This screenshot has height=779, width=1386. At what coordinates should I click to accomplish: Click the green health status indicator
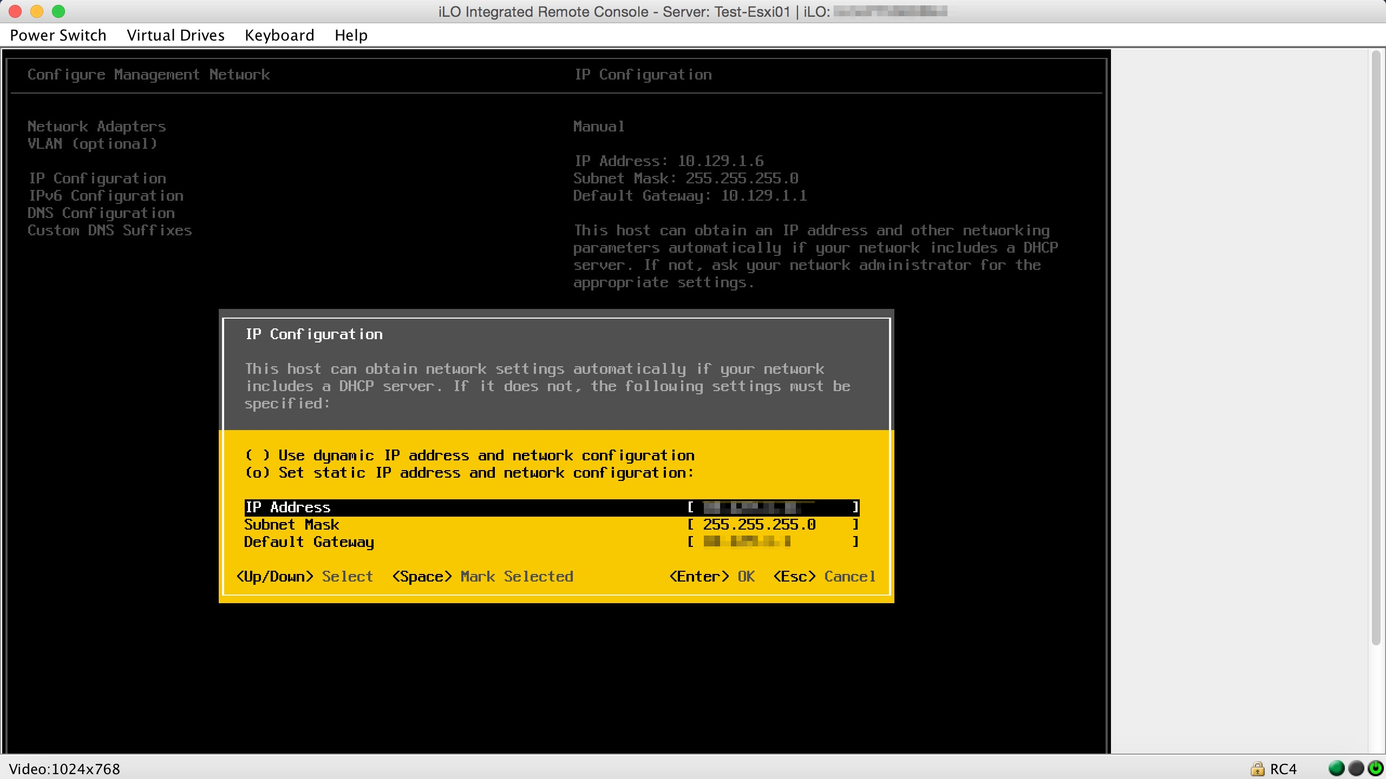(1337, 768)
